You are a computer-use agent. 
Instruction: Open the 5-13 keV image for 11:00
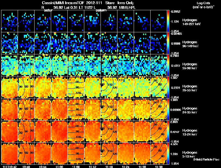(59, 153)
